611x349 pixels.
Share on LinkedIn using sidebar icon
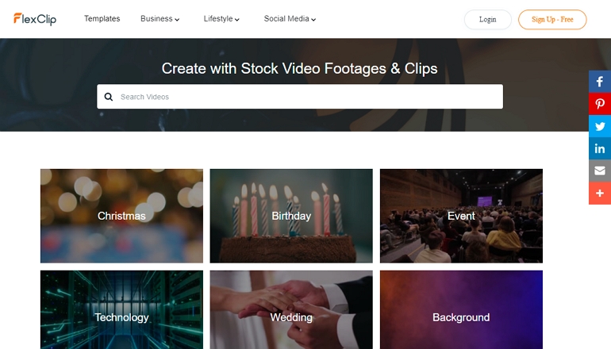pos(600,148)
